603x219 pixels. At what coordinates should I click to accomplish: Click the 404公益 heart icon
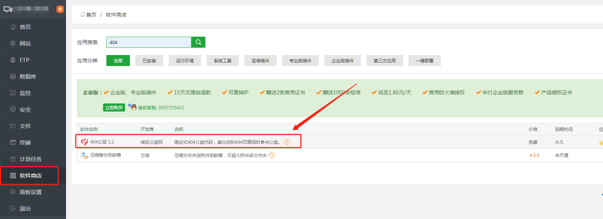[x=85, y=142]
